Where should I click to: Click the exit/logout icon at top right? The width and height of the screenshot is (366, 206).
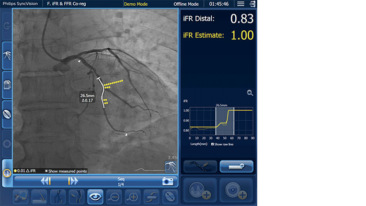(x=253, y=4)
